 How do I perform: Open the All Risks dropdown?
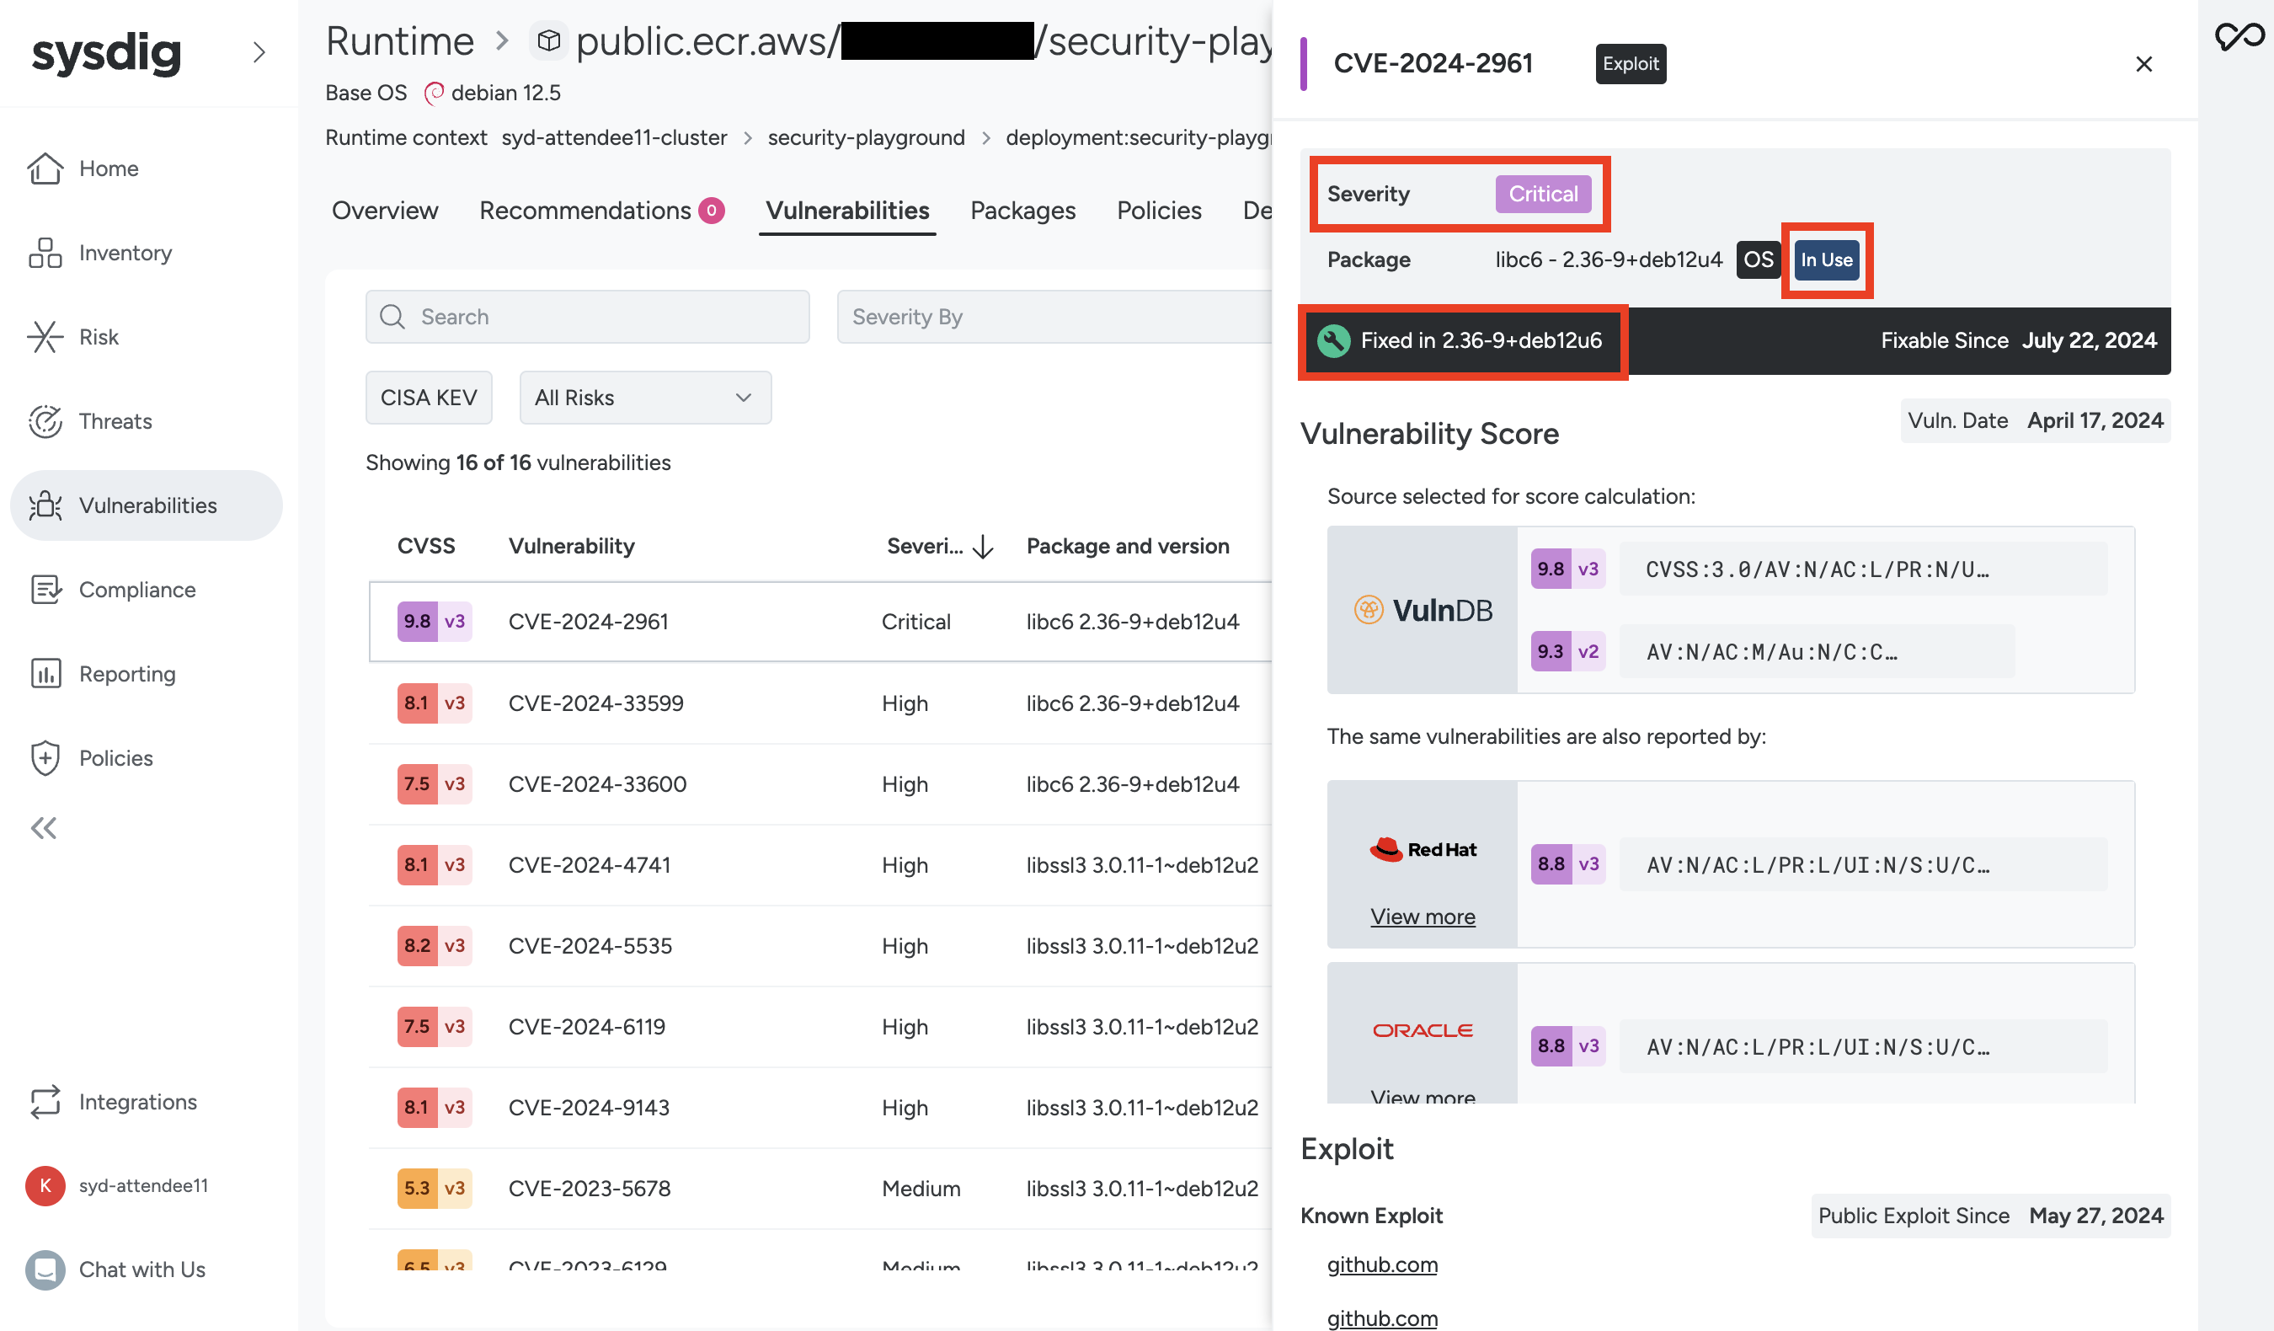[645, 397]
